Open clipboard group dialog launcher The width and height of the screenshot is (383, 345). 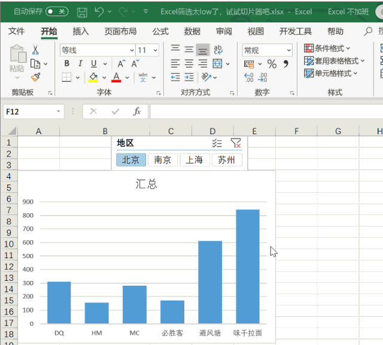[x=50, y=93]
